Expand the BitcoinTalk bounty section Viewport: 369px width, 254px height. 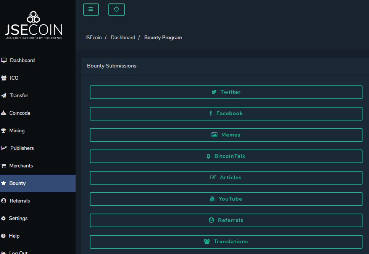[226, 156]
